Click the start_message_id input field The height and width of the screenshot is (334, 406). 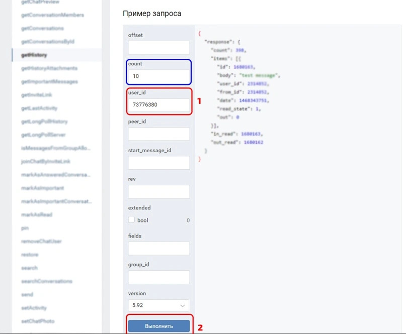(158, 163)
